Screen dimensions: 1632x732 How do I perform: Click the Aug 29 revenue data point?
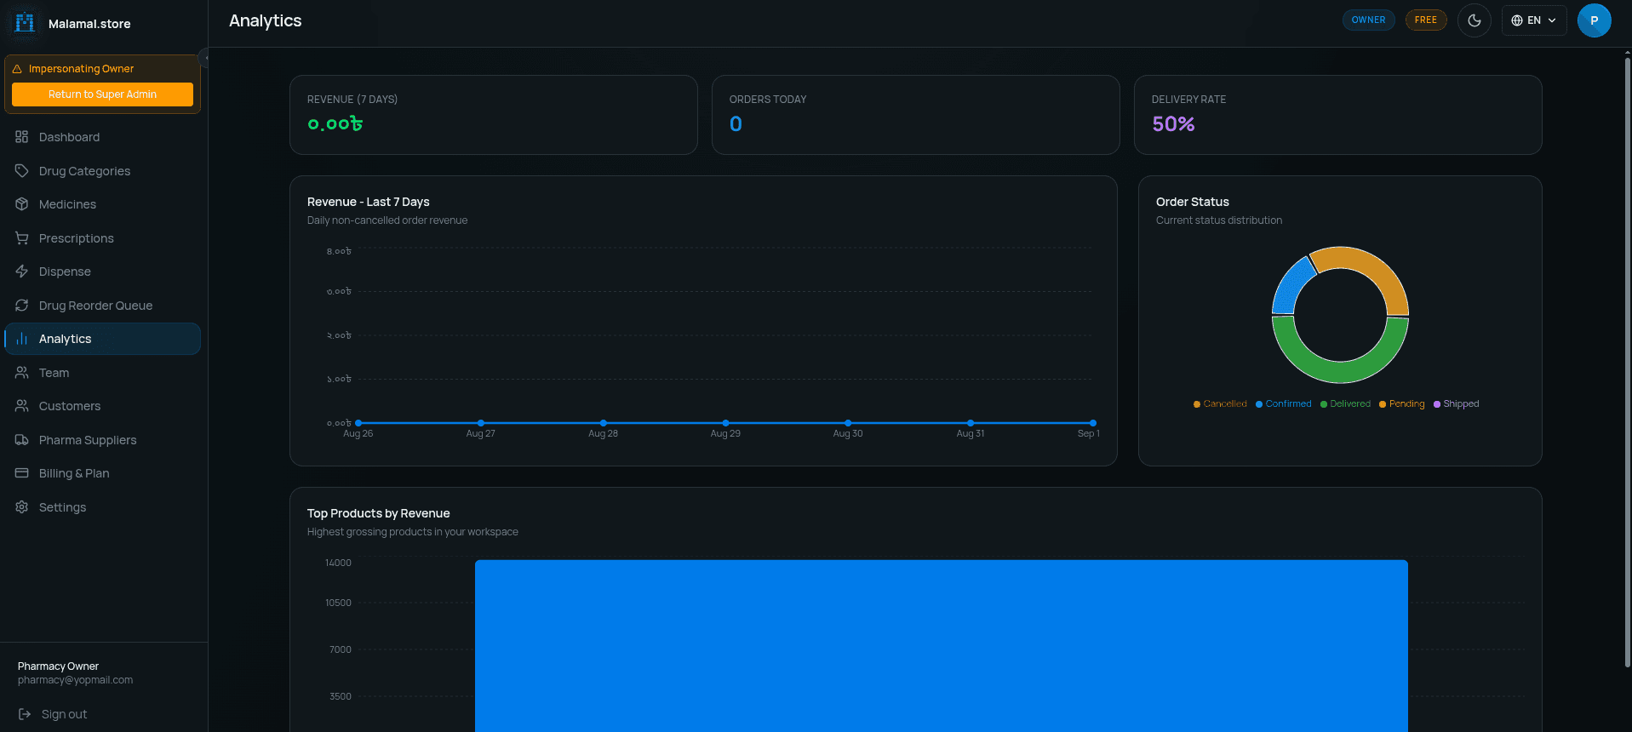coord(725,423)
